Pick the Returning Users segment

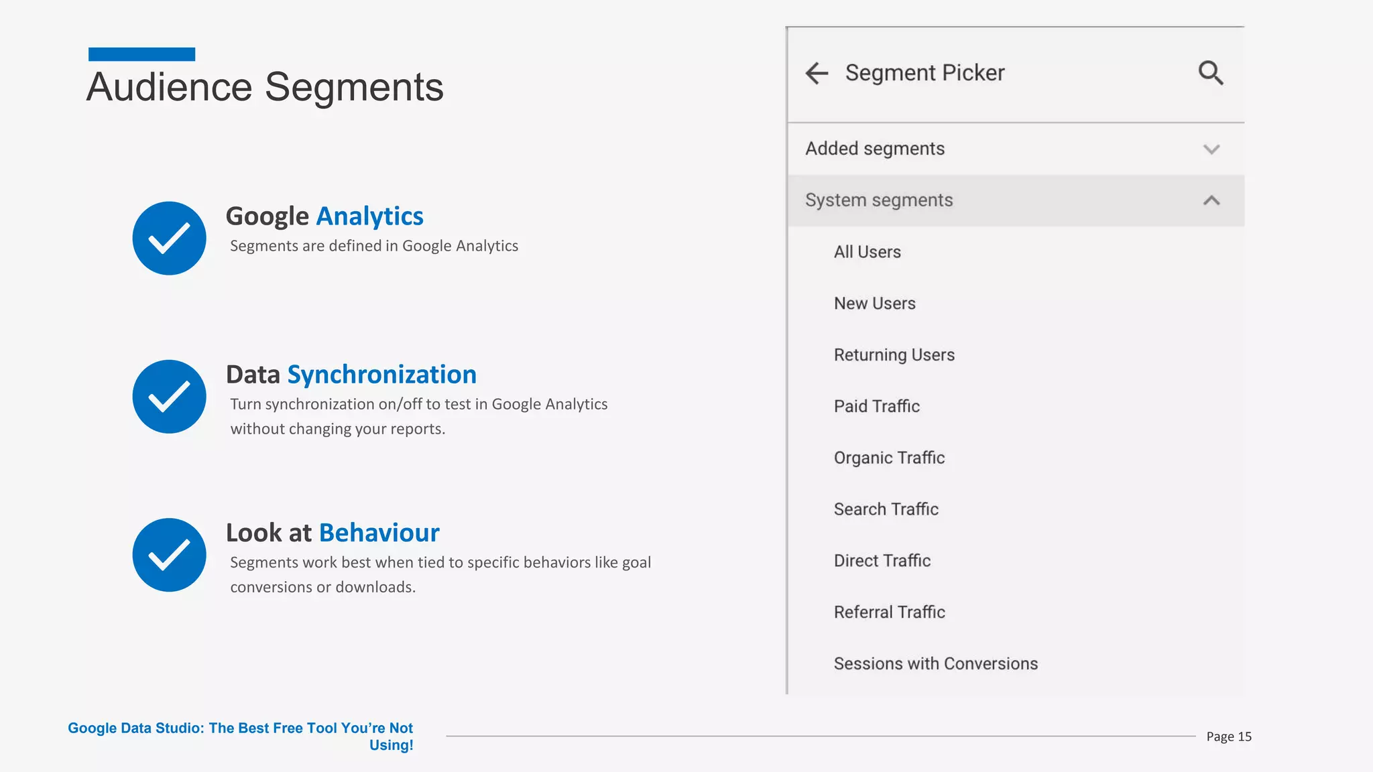(894, 355)
